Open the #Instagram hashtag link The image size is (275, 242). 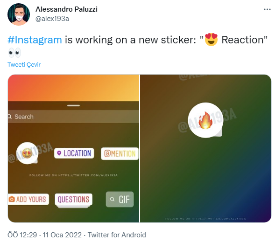pos(35,40)
